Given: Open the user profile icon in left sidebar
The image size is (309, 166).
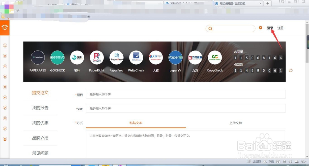Looking at the screenshot, I should pyautogui.click(x=5, y=139).
